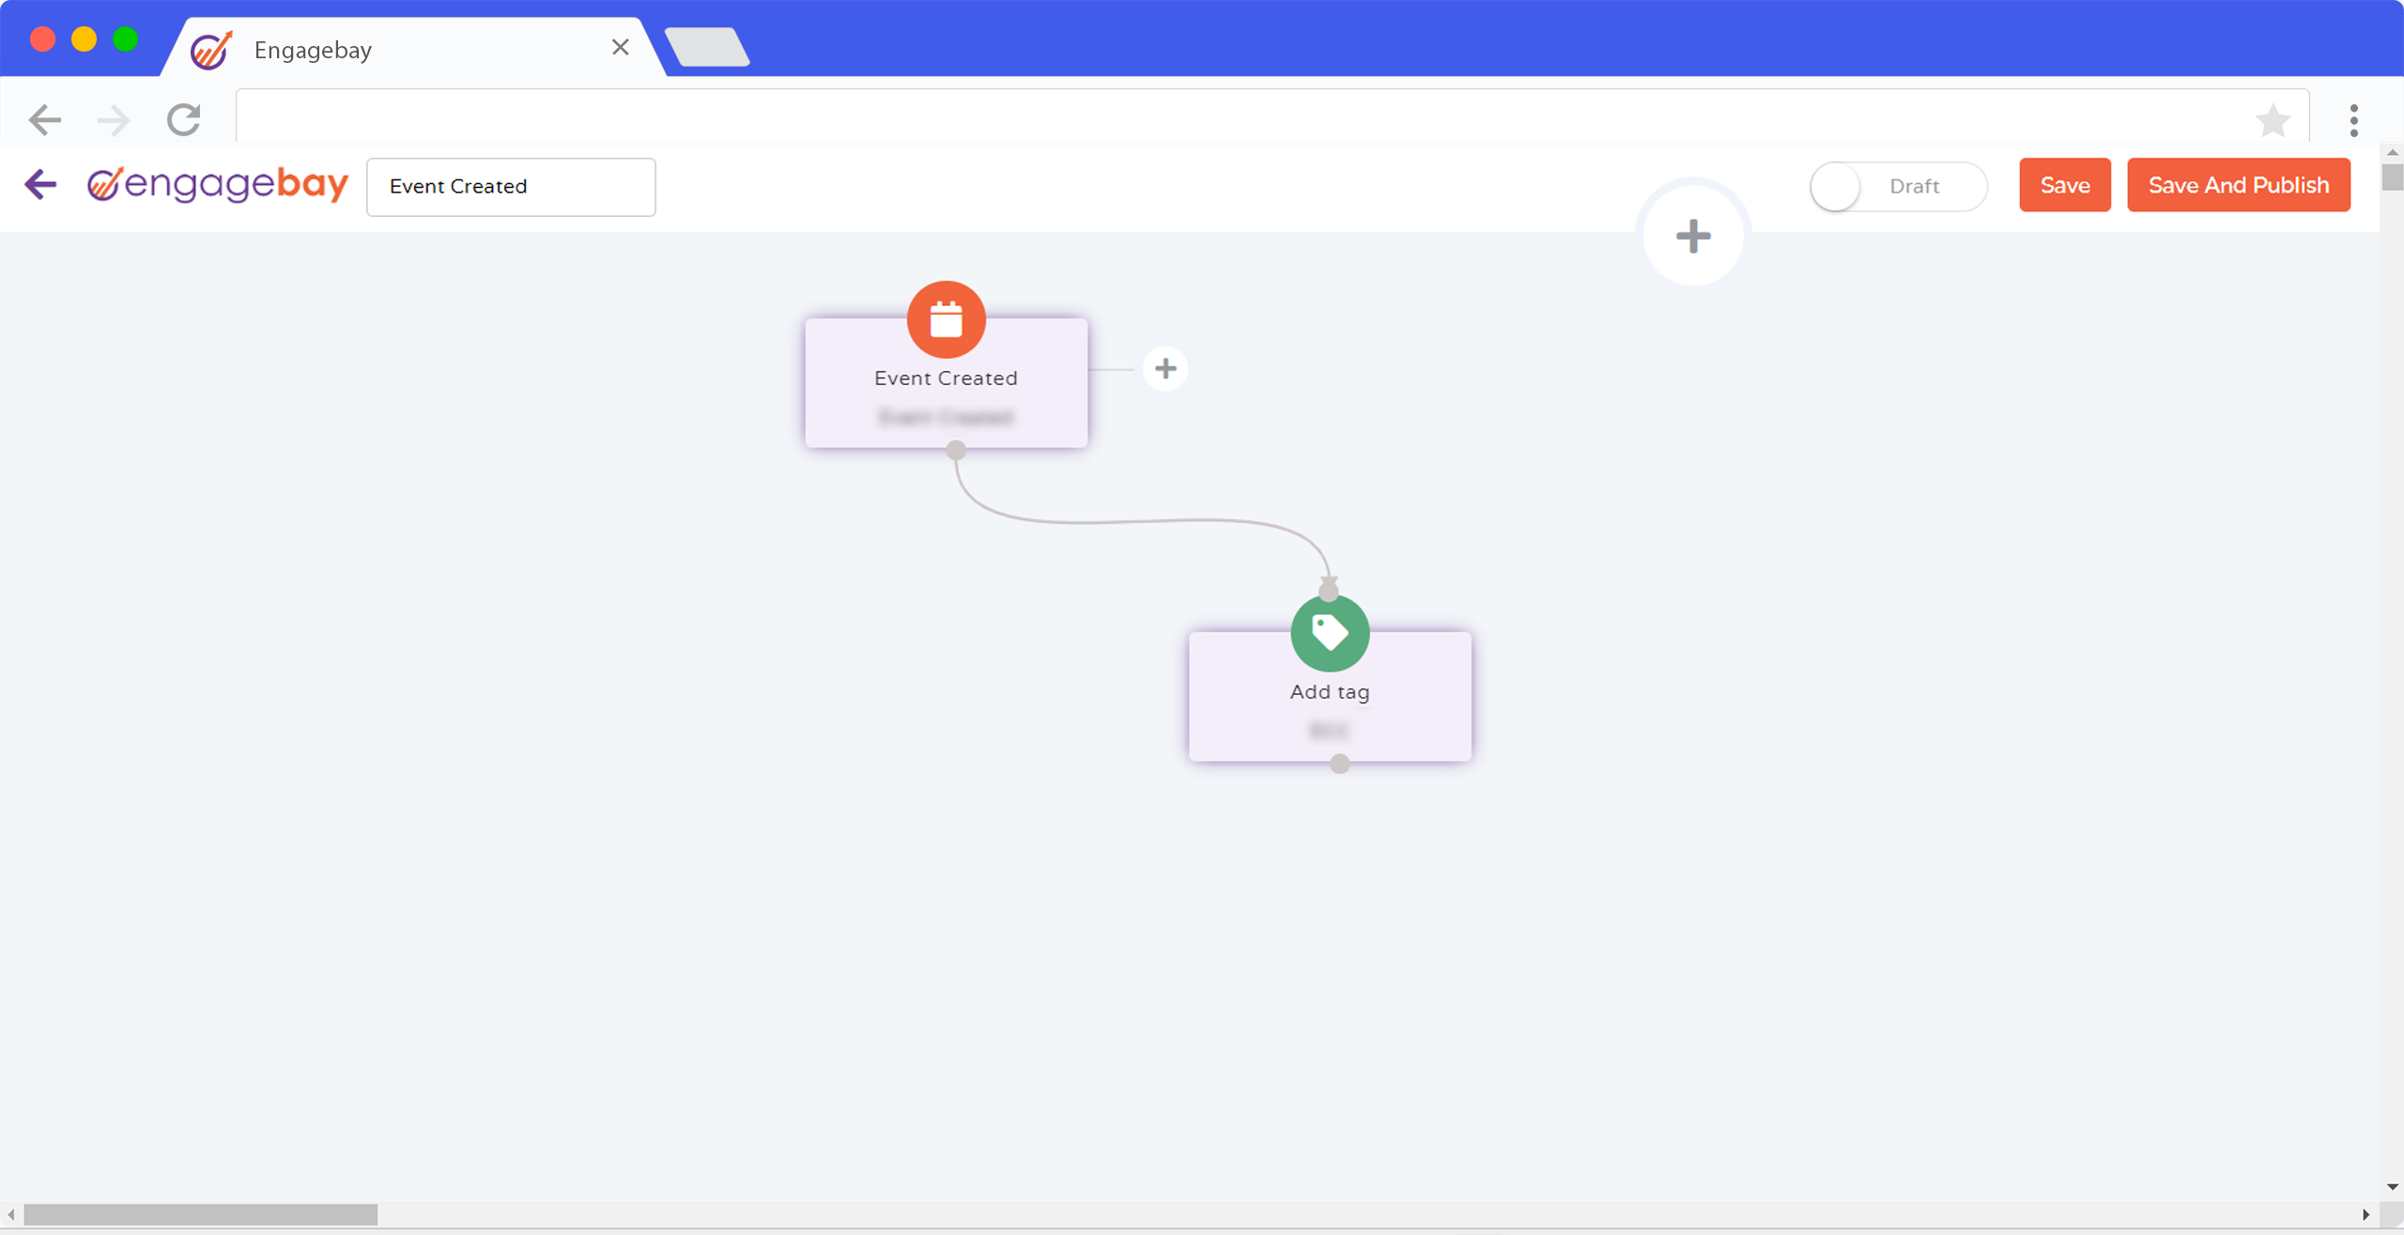Edit the Event Created workflow name field

[x=511, y=187]
